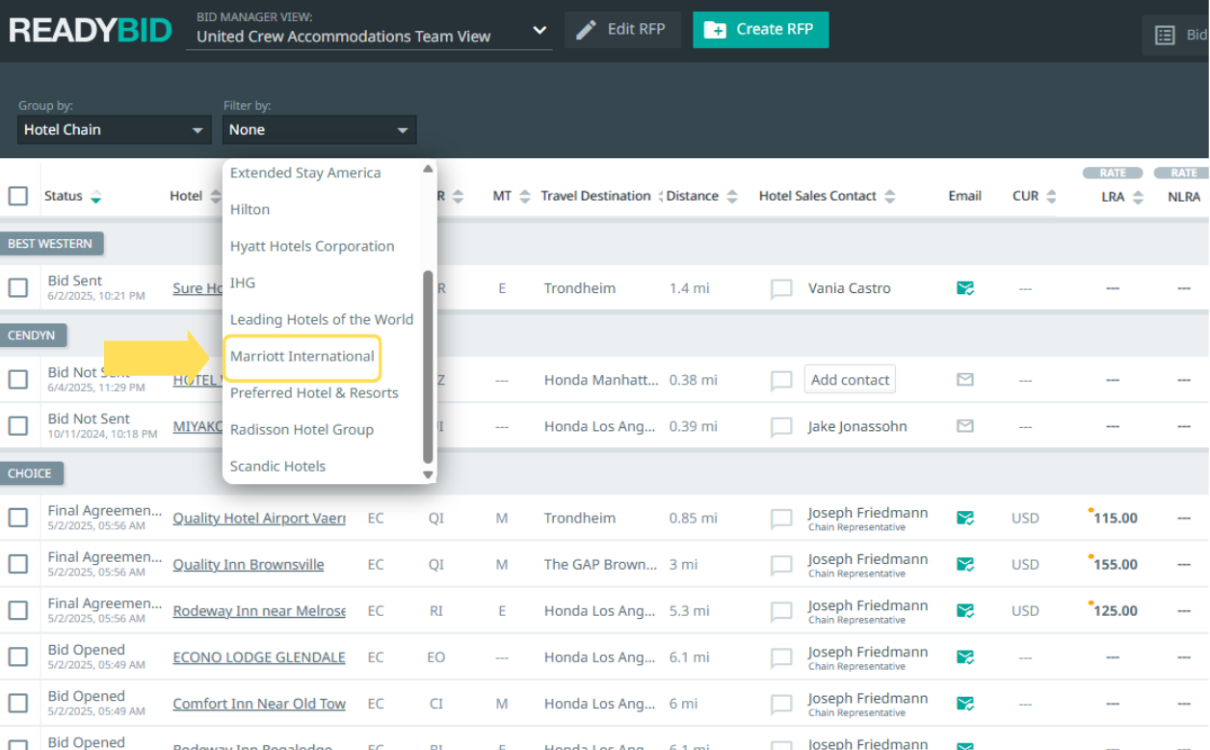Check the Bid Not Sent 10/11/2024 row
The width and height of the screenshot is (1210, 750).
coord(18,426)
